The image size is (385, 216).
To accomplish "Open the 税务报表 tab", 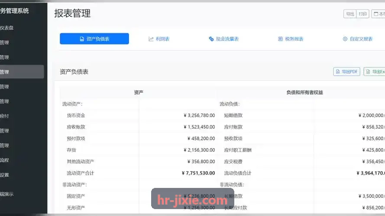I will [291, 39].
